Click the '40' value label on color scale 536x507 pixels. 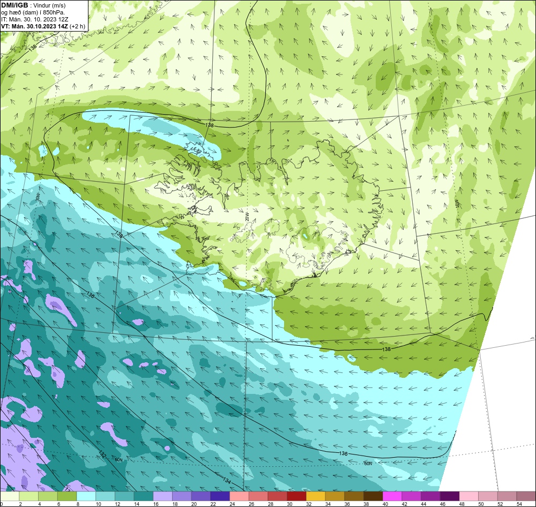click(x=385, y=504)
